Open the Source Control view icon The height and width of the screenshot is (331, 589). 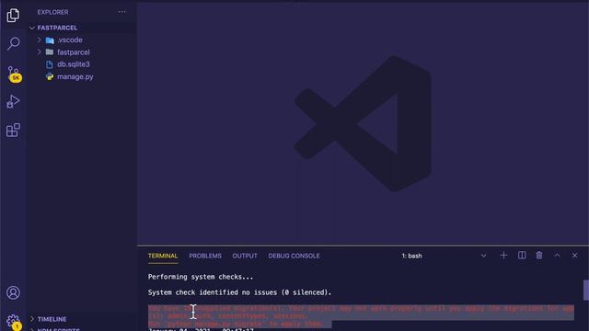(14, 74)
